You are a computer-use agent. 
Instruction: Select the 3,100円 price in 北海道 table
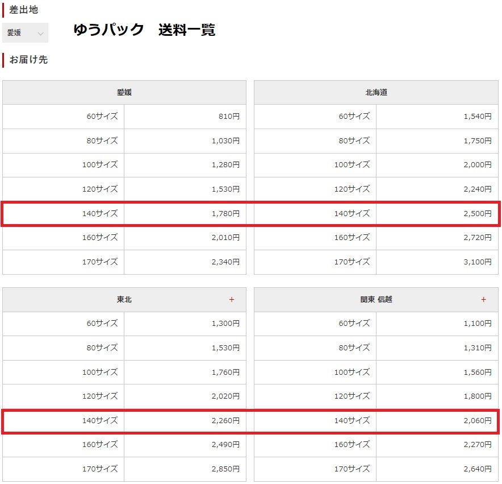click(x=478, y=262)
